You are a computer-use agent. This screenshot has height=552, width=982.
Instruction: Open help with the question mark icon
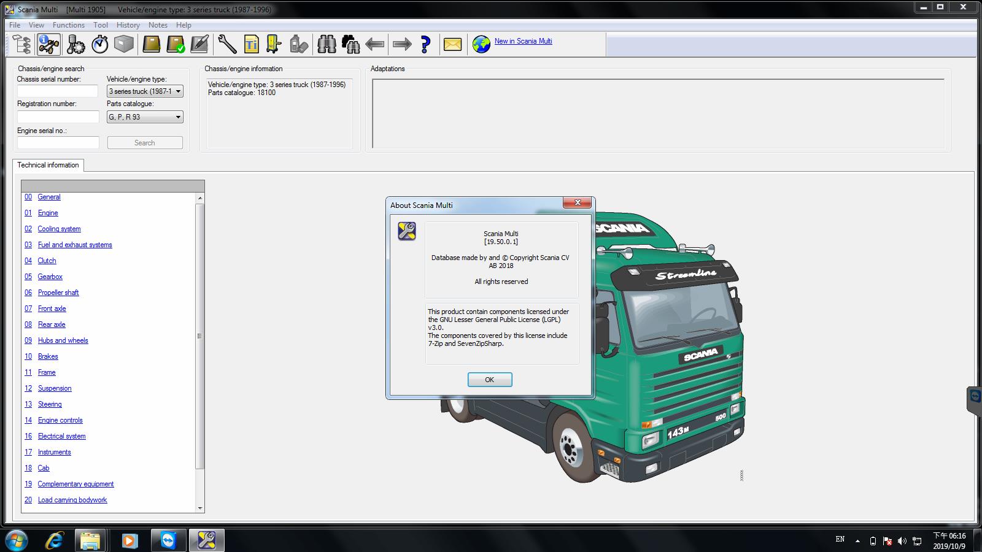click(425, 44)
